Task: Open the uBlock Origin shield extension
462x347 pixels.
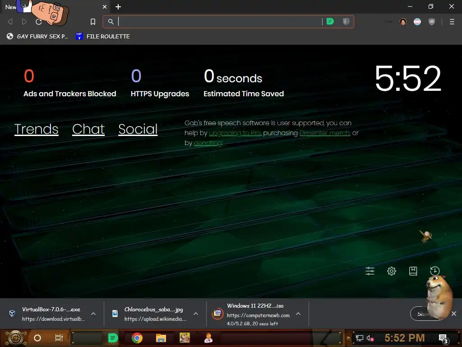Action: (x=432, y=22)
